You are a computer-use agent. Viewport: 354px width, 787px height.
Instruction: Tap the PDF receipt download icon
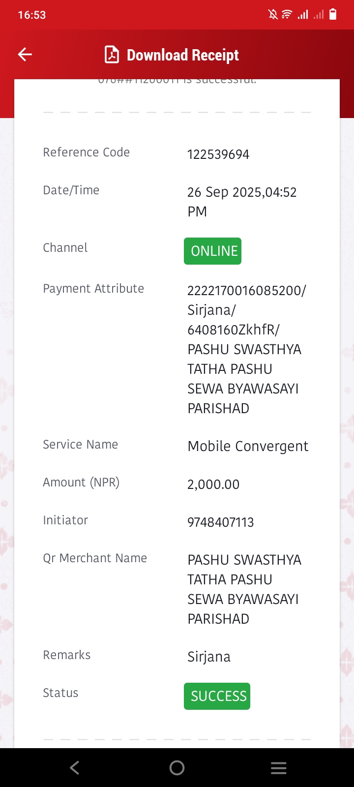coord(112,55)
